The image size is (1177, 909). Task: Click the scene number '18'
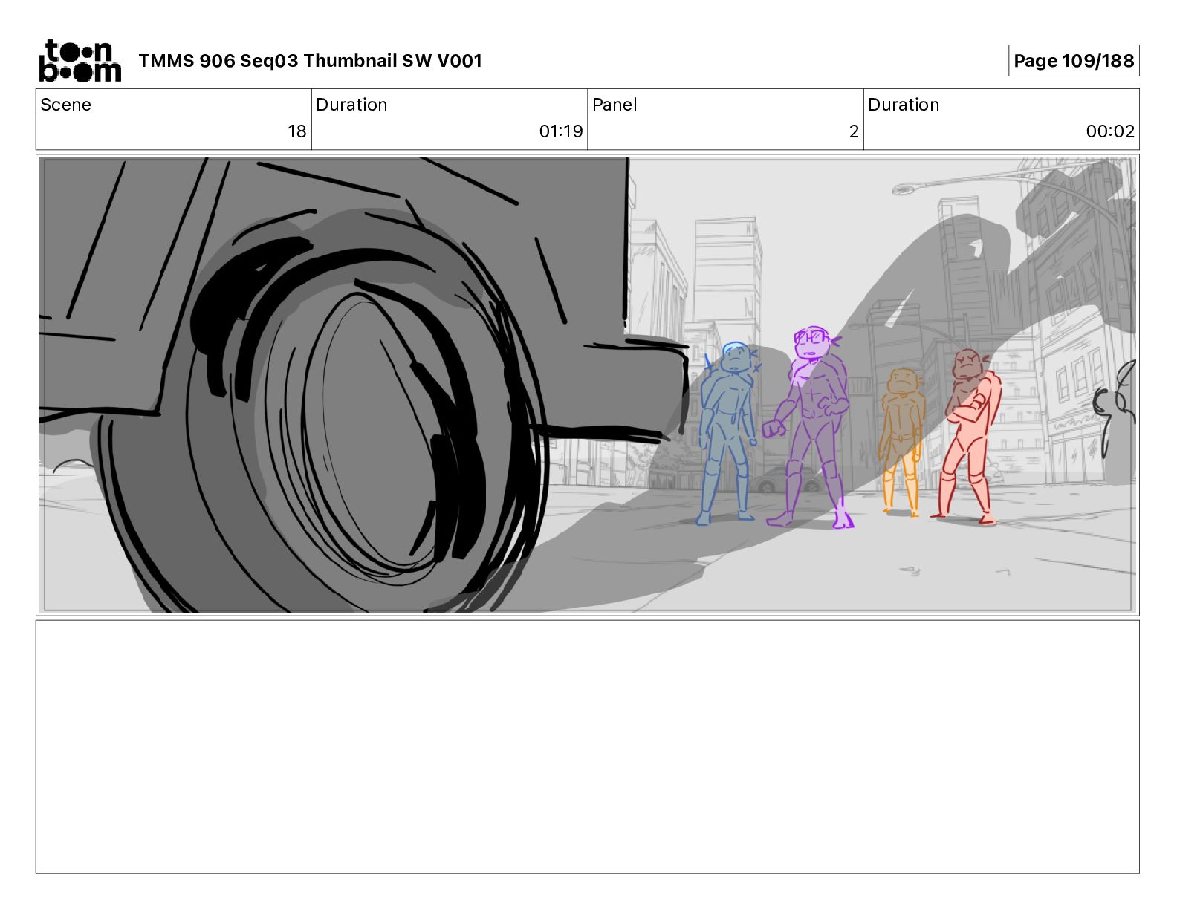(x=297, y=131)
